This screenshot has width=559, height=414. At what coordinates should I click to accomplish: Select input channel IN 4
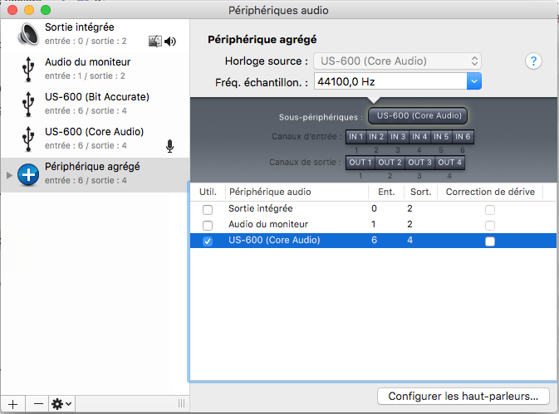(419, 137)
